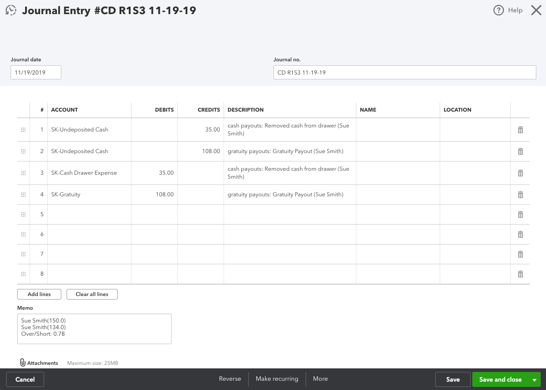Delete line 5 using its trash icon

[520, 214]
